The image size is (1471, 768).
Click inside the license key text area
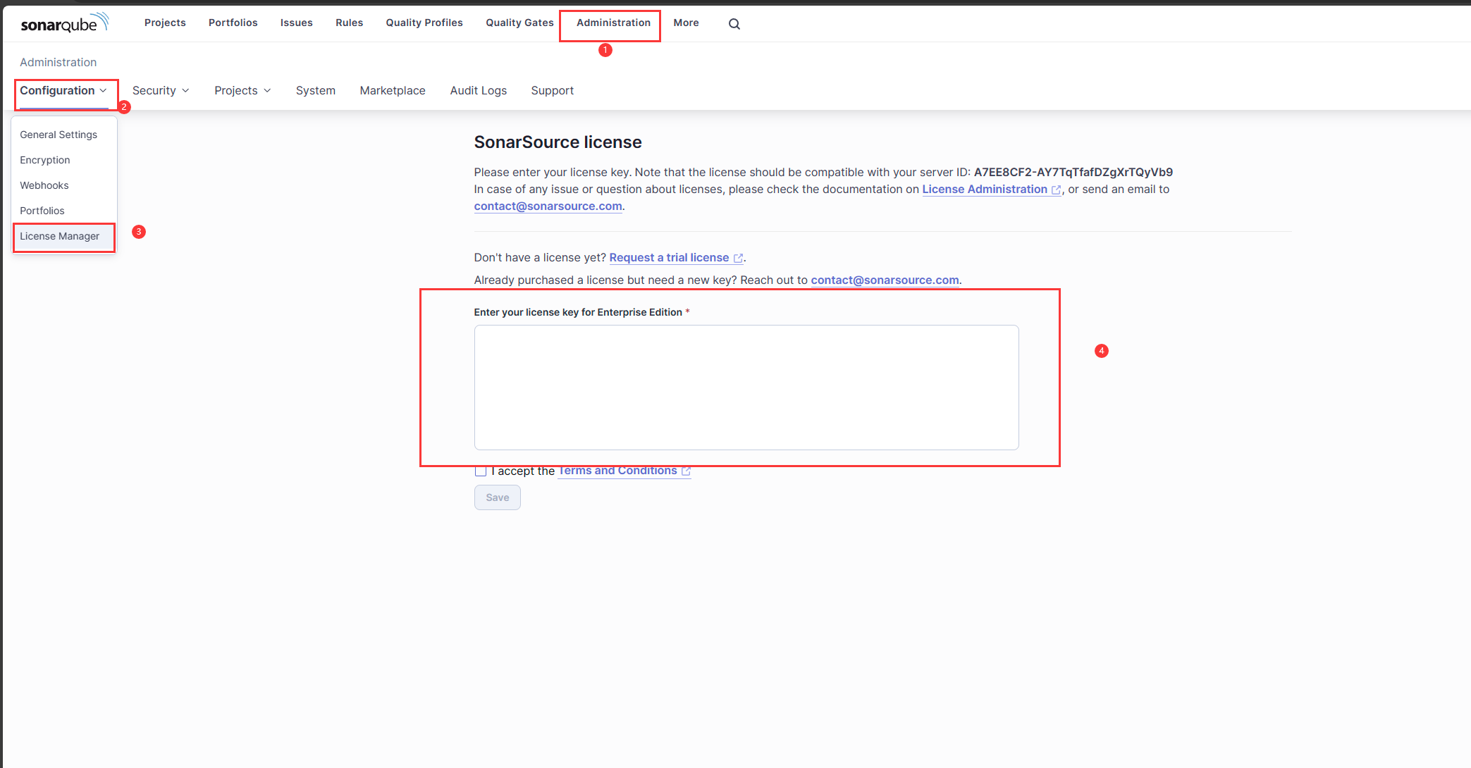(746, 387)
